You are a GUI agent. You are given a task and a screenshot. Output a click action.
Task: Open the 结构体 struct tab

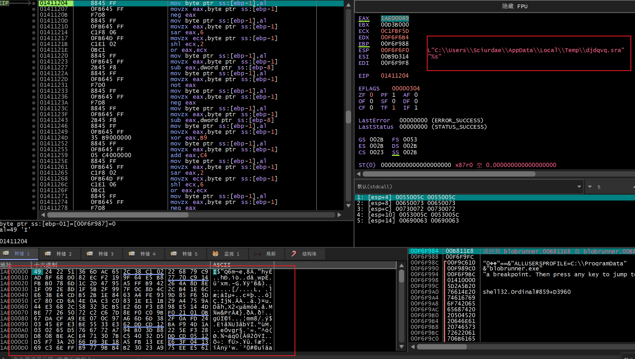click(x=305, y=254)
